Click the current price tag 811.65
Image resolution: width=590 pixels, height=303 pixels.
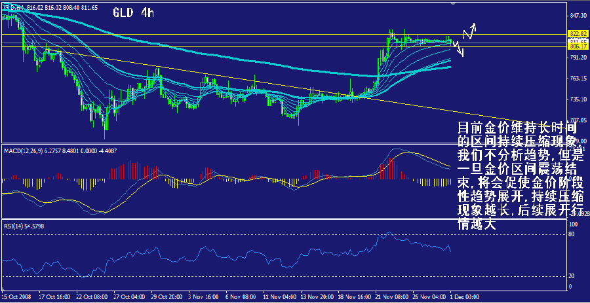point(578,41)
